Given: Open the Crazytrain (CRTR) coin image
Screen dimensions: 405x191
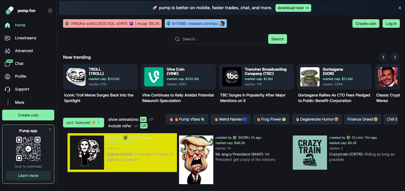Looking at the screenshot, I should pyautogui.click(x=310, y=153).
